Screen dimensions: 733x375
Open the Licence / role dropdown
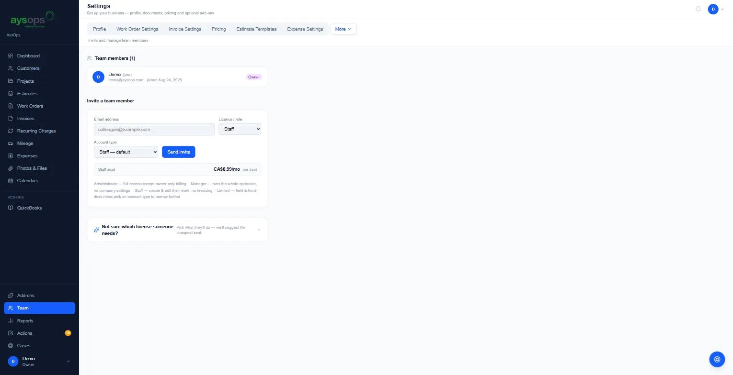pyautogui.click(x=240, y=129)
